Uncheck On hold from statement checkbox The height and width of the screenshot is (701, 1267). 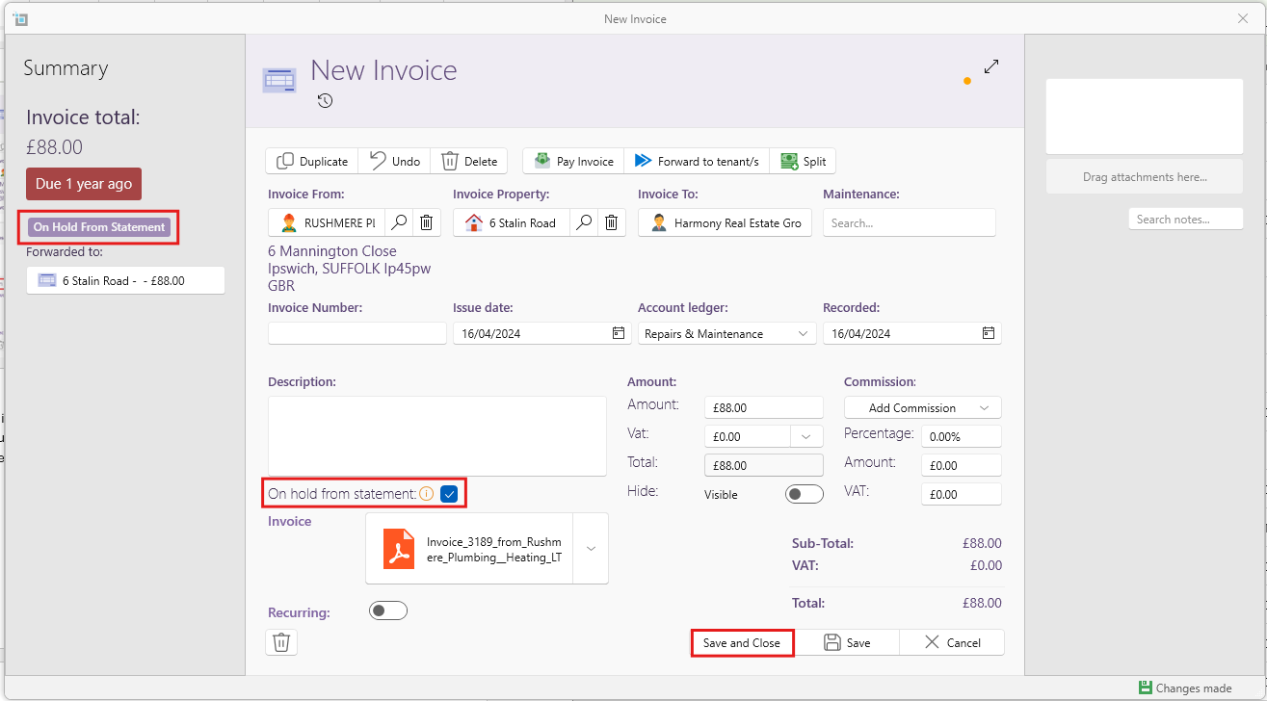449,494
